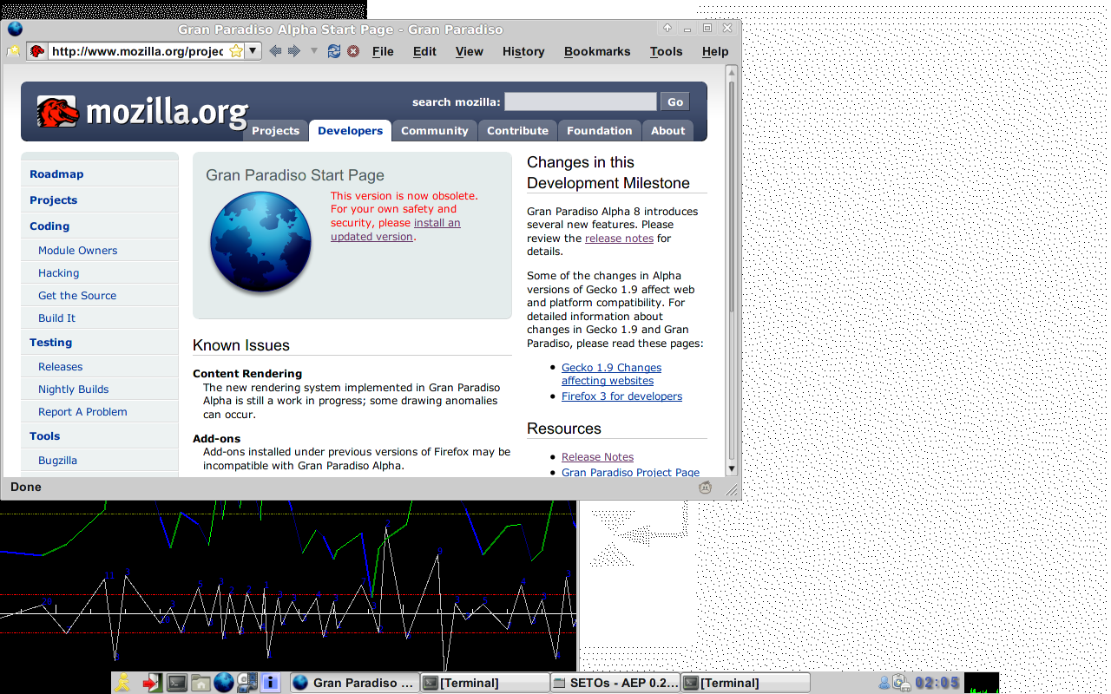Viewport: 1111px width, 694px height.
Task: Click inside the URL address field
Action: tap(138, 51)
